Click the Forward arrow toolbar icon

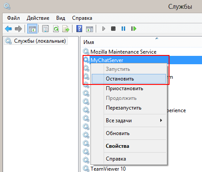point(18,29)
